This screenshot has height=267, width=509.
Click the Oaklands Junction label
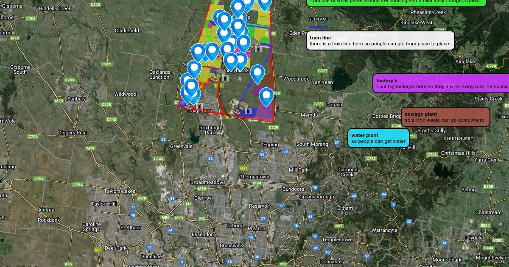click(160, 75)
